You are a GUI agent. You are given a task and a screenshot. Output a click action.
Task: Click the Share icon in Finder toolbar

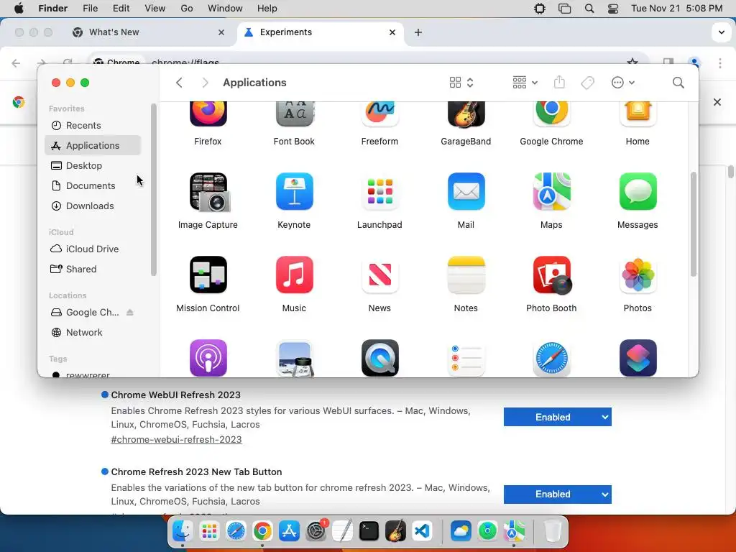(559, 83)
